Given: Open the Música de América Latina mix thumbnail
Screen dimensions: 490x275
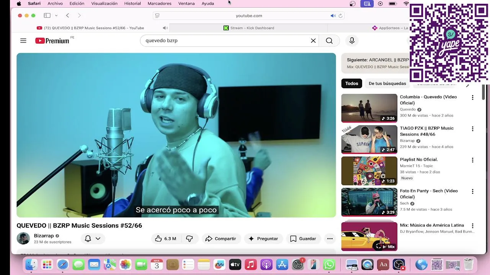Looking at the screenshot, I should 369,236.
